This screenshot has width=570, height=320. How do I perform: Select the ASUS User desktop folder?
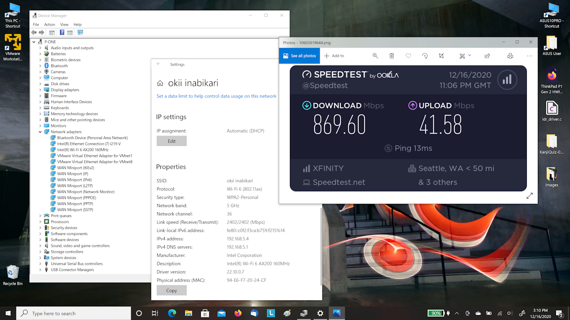point(552,46)
